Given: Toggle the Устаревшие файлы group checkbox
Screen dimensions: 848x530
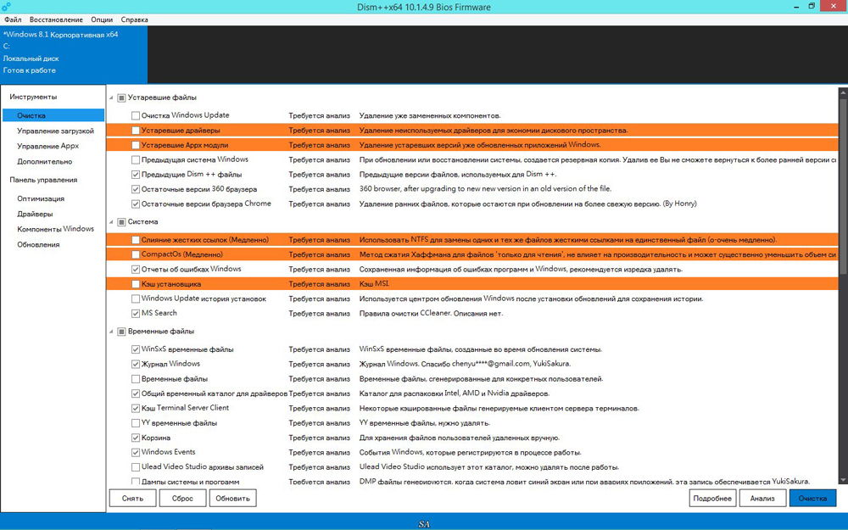Looking at the screenshot, I should 121,98.
